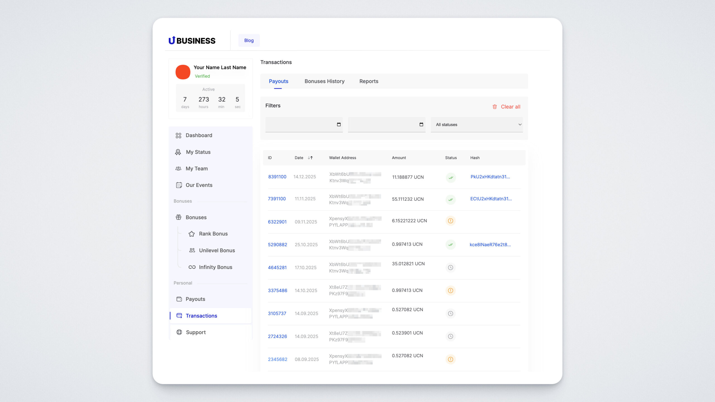Screen dimensions: 715x402
Task: Click the Dashboard grid icon
Action: point(178,135)
